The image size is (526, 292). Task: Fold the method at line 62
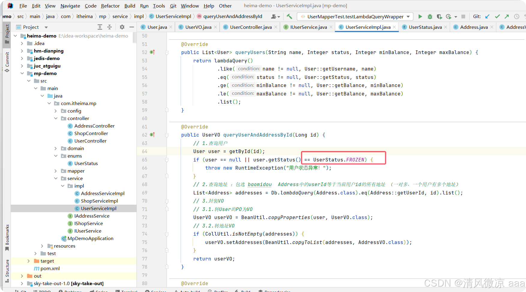pos(167,135)
